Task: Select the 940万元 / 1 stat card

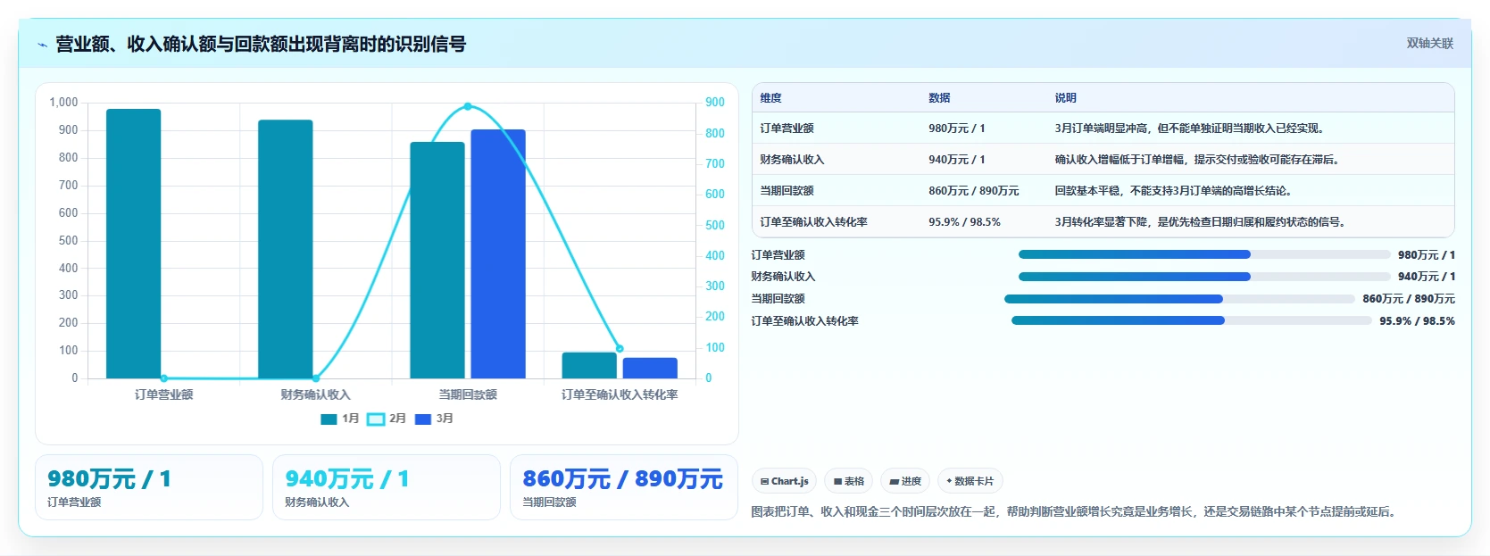Action: (387, 487)
